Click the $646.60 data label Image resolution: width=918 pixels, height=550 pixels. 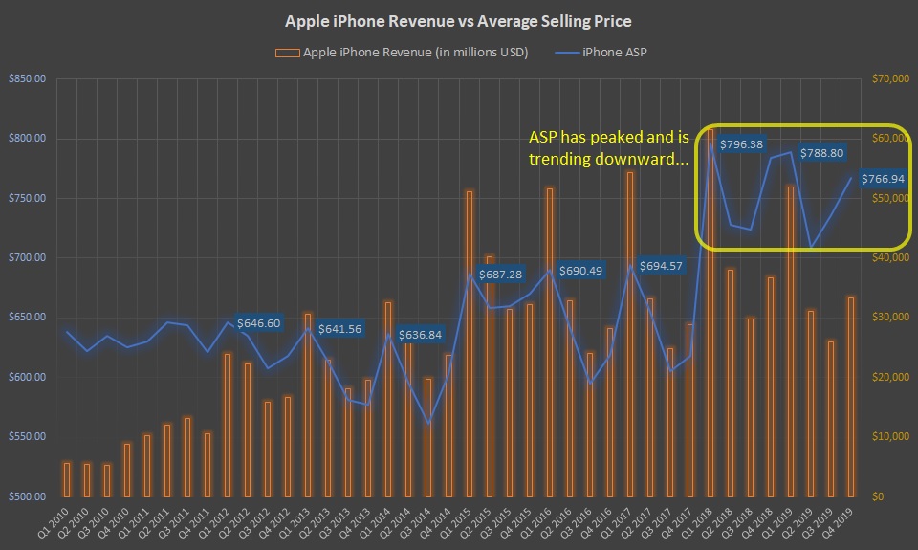[258, 323]
